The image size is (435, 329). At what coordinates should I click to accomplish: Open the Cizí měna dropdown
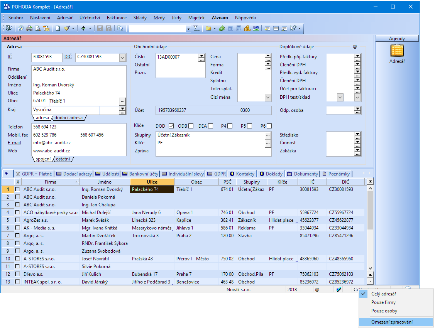coord(268,98)
